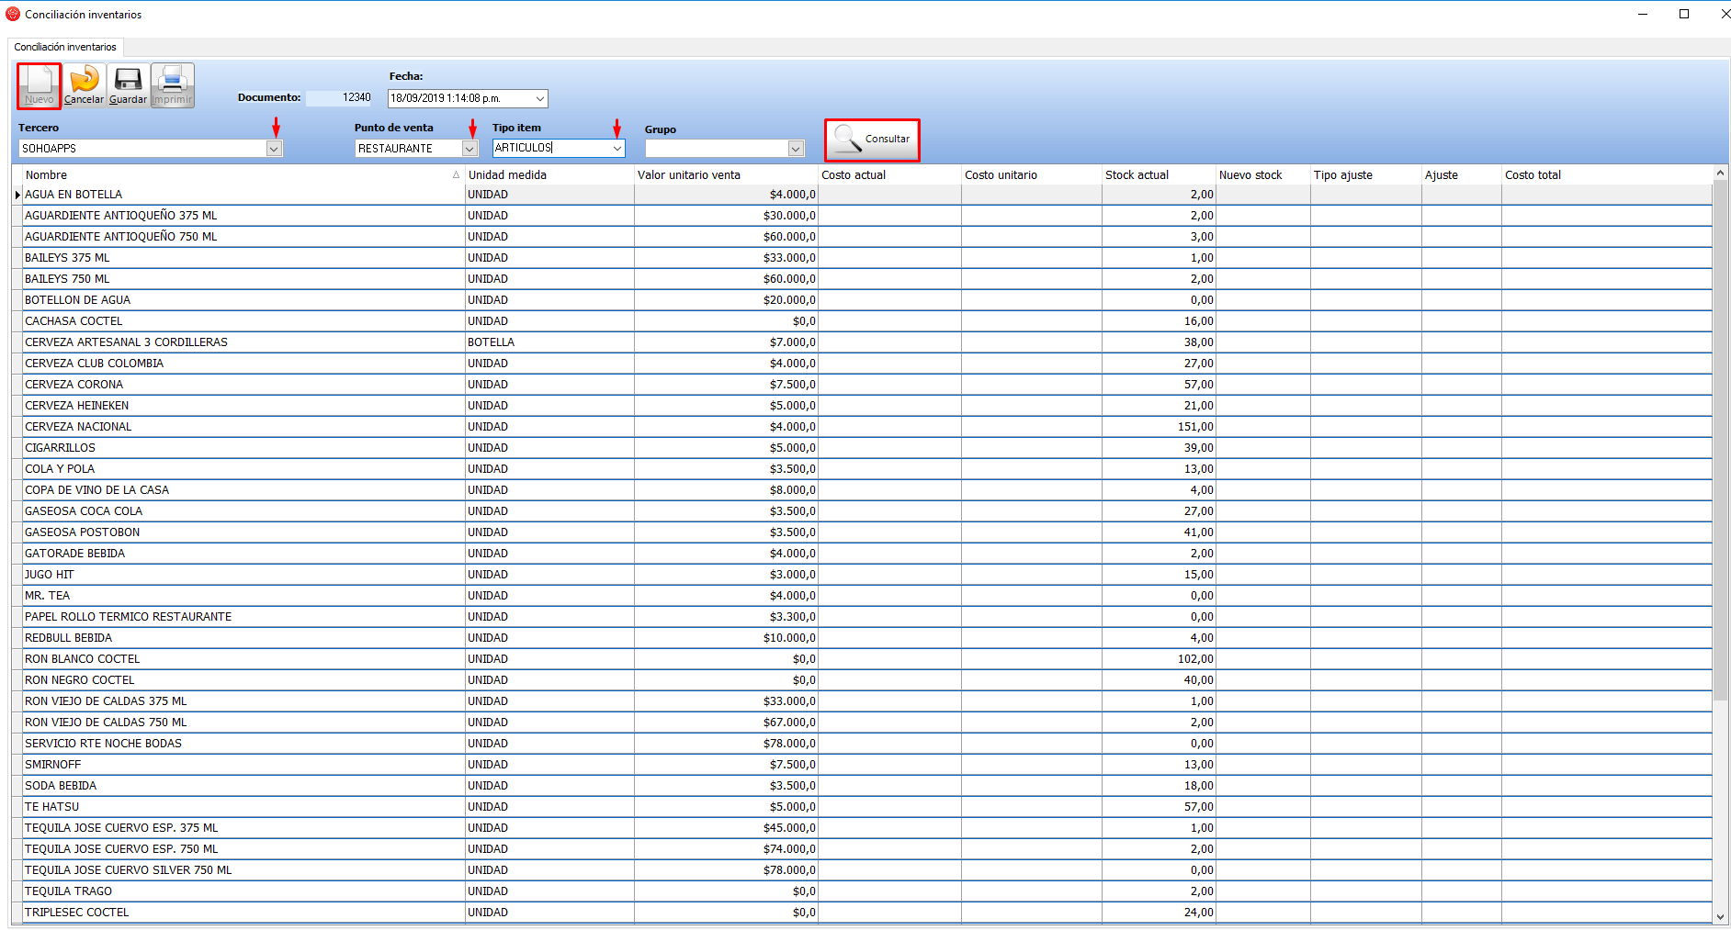Open the Tercero dropdown list
The width and height of the screenshot is (1731, 930).
coord(274,149)
